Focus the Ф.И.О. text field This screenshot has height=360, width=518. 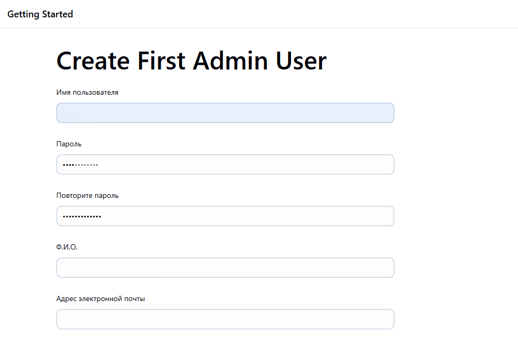tap(225, 268)
